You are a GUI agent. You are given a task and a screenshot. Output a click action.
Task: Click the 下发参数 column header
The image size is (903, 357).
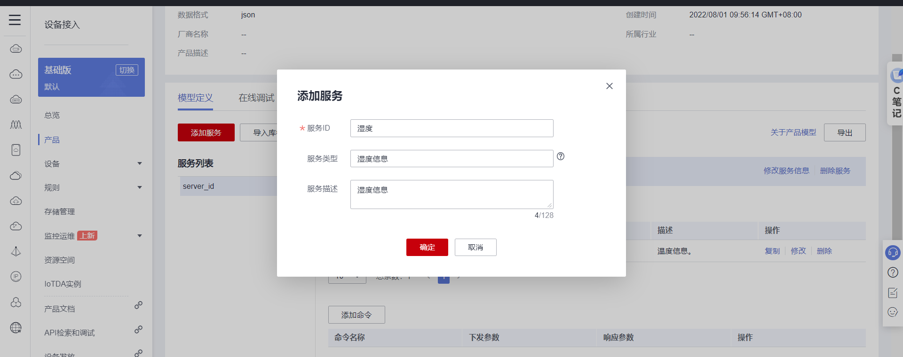coord(484,338)
